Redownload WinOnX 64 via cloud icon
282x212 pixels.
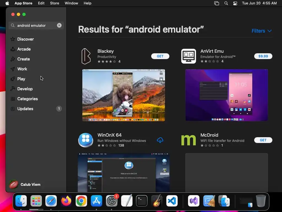160,140
